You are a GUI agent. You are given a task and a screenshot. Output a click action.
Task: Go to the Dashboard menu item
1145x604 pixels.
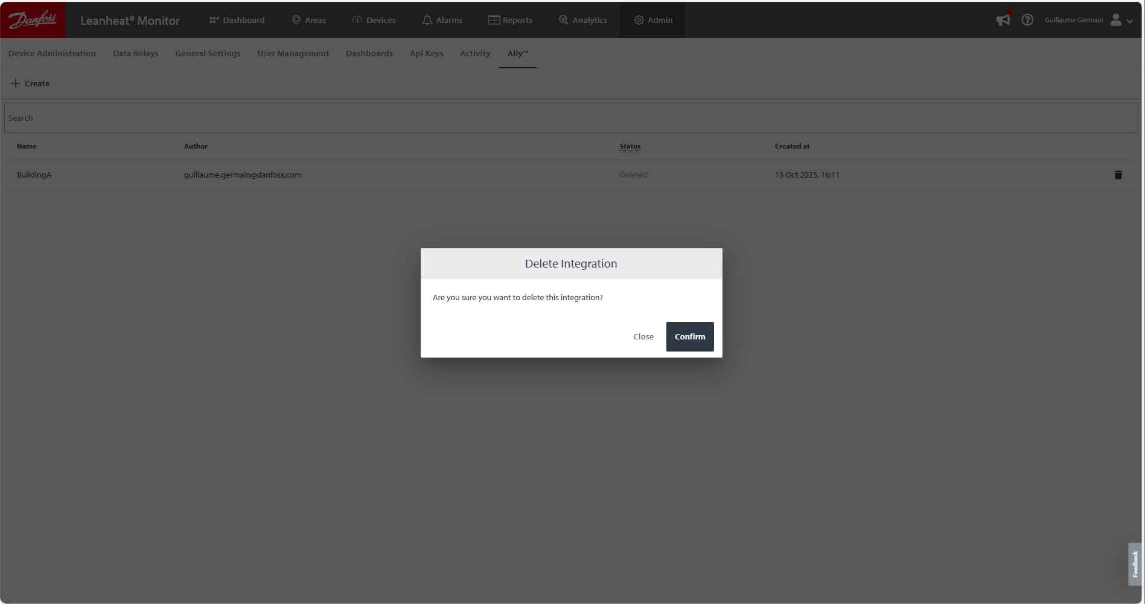click(237, 20)
